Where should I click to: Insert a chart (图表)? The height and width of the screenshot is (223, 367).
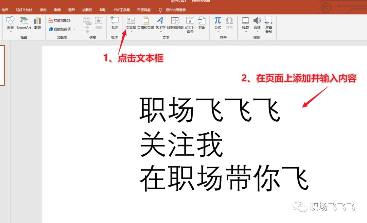[37, 23]
